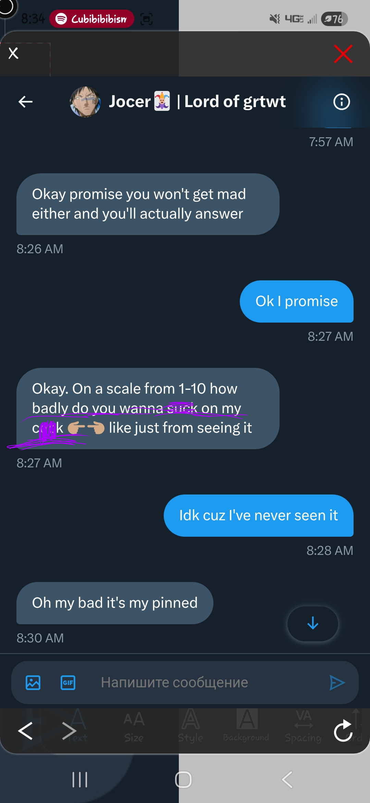Tap the Jocer profile avatar
This screenshot has height=803, width=370.
pos(85,102)
